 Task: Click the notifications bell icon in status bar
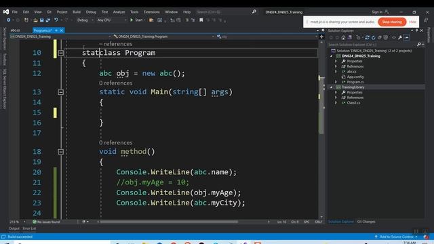tap(426, 237)
